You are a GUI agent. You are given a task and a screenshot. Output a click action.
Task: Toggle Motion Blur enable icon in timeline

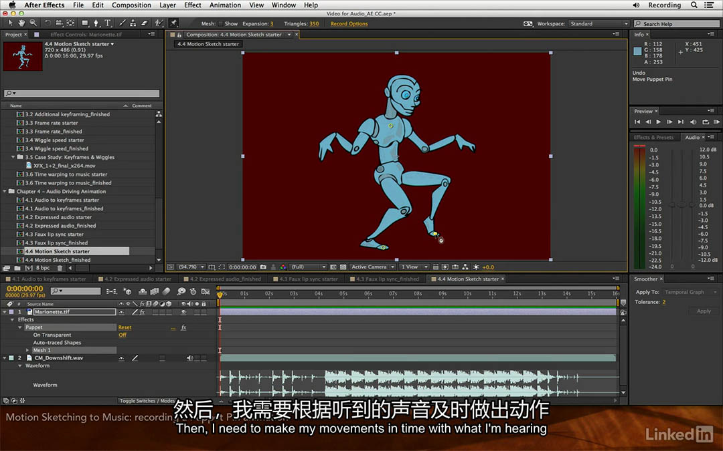[x=167, y=291]
